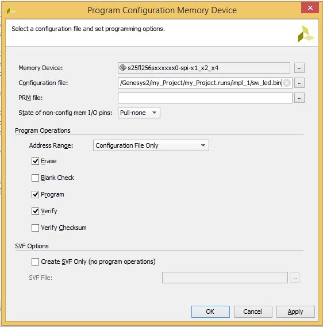This screenshot has height=327, width=323.
Task: Click Apply to save settings
Action: pyautogui.click(x=295, y=311)
